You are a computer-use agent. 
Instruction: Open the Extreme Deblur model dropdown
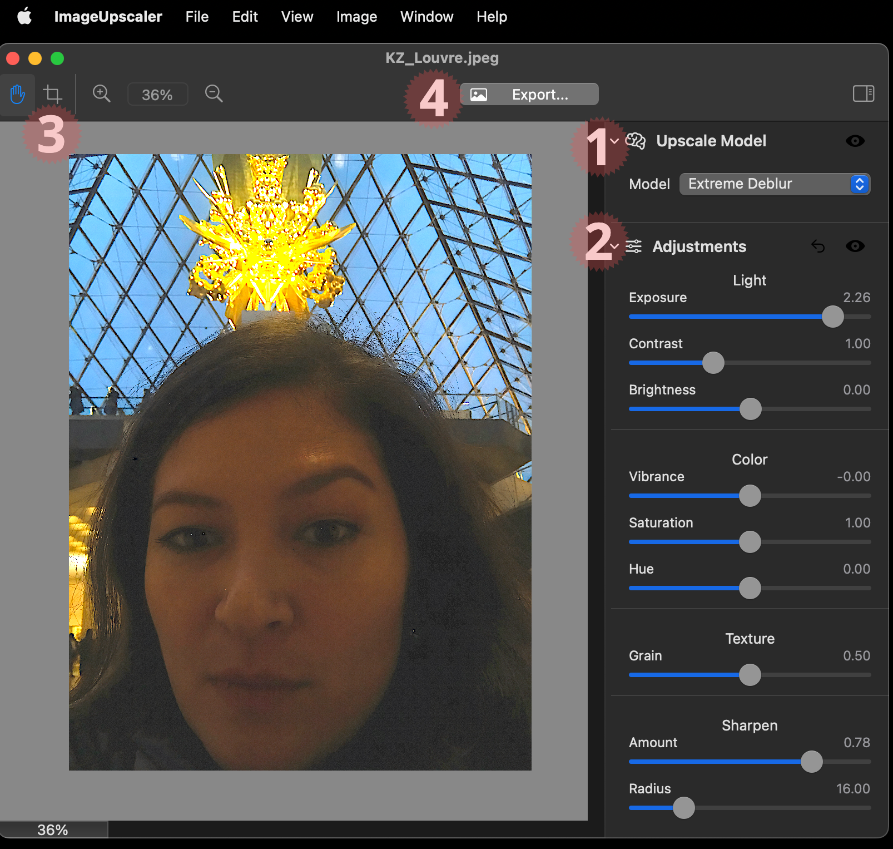775,184
